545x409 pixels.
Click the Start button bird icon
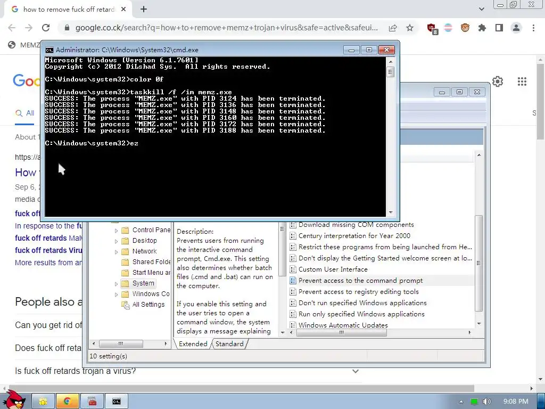click(x=14, y=399)
